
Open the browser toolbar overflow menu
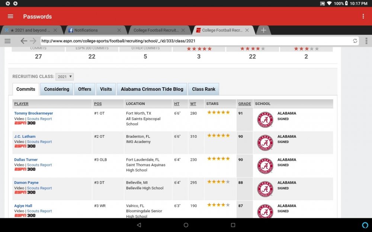[366, 41]
